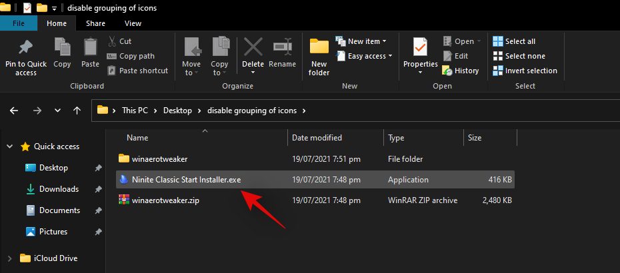
Task: Click the Copy icon in Clipboard group
Action: (62, 48)
